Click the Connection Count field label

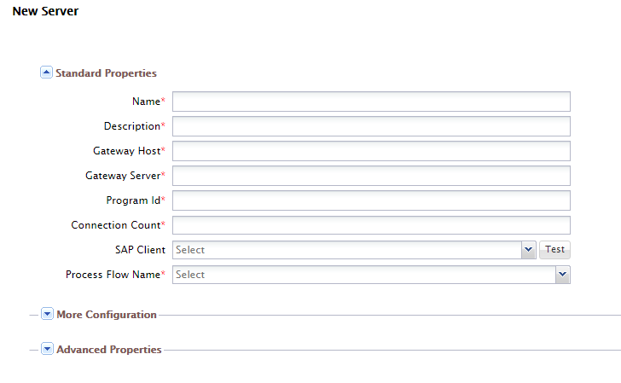coord(115,225)
